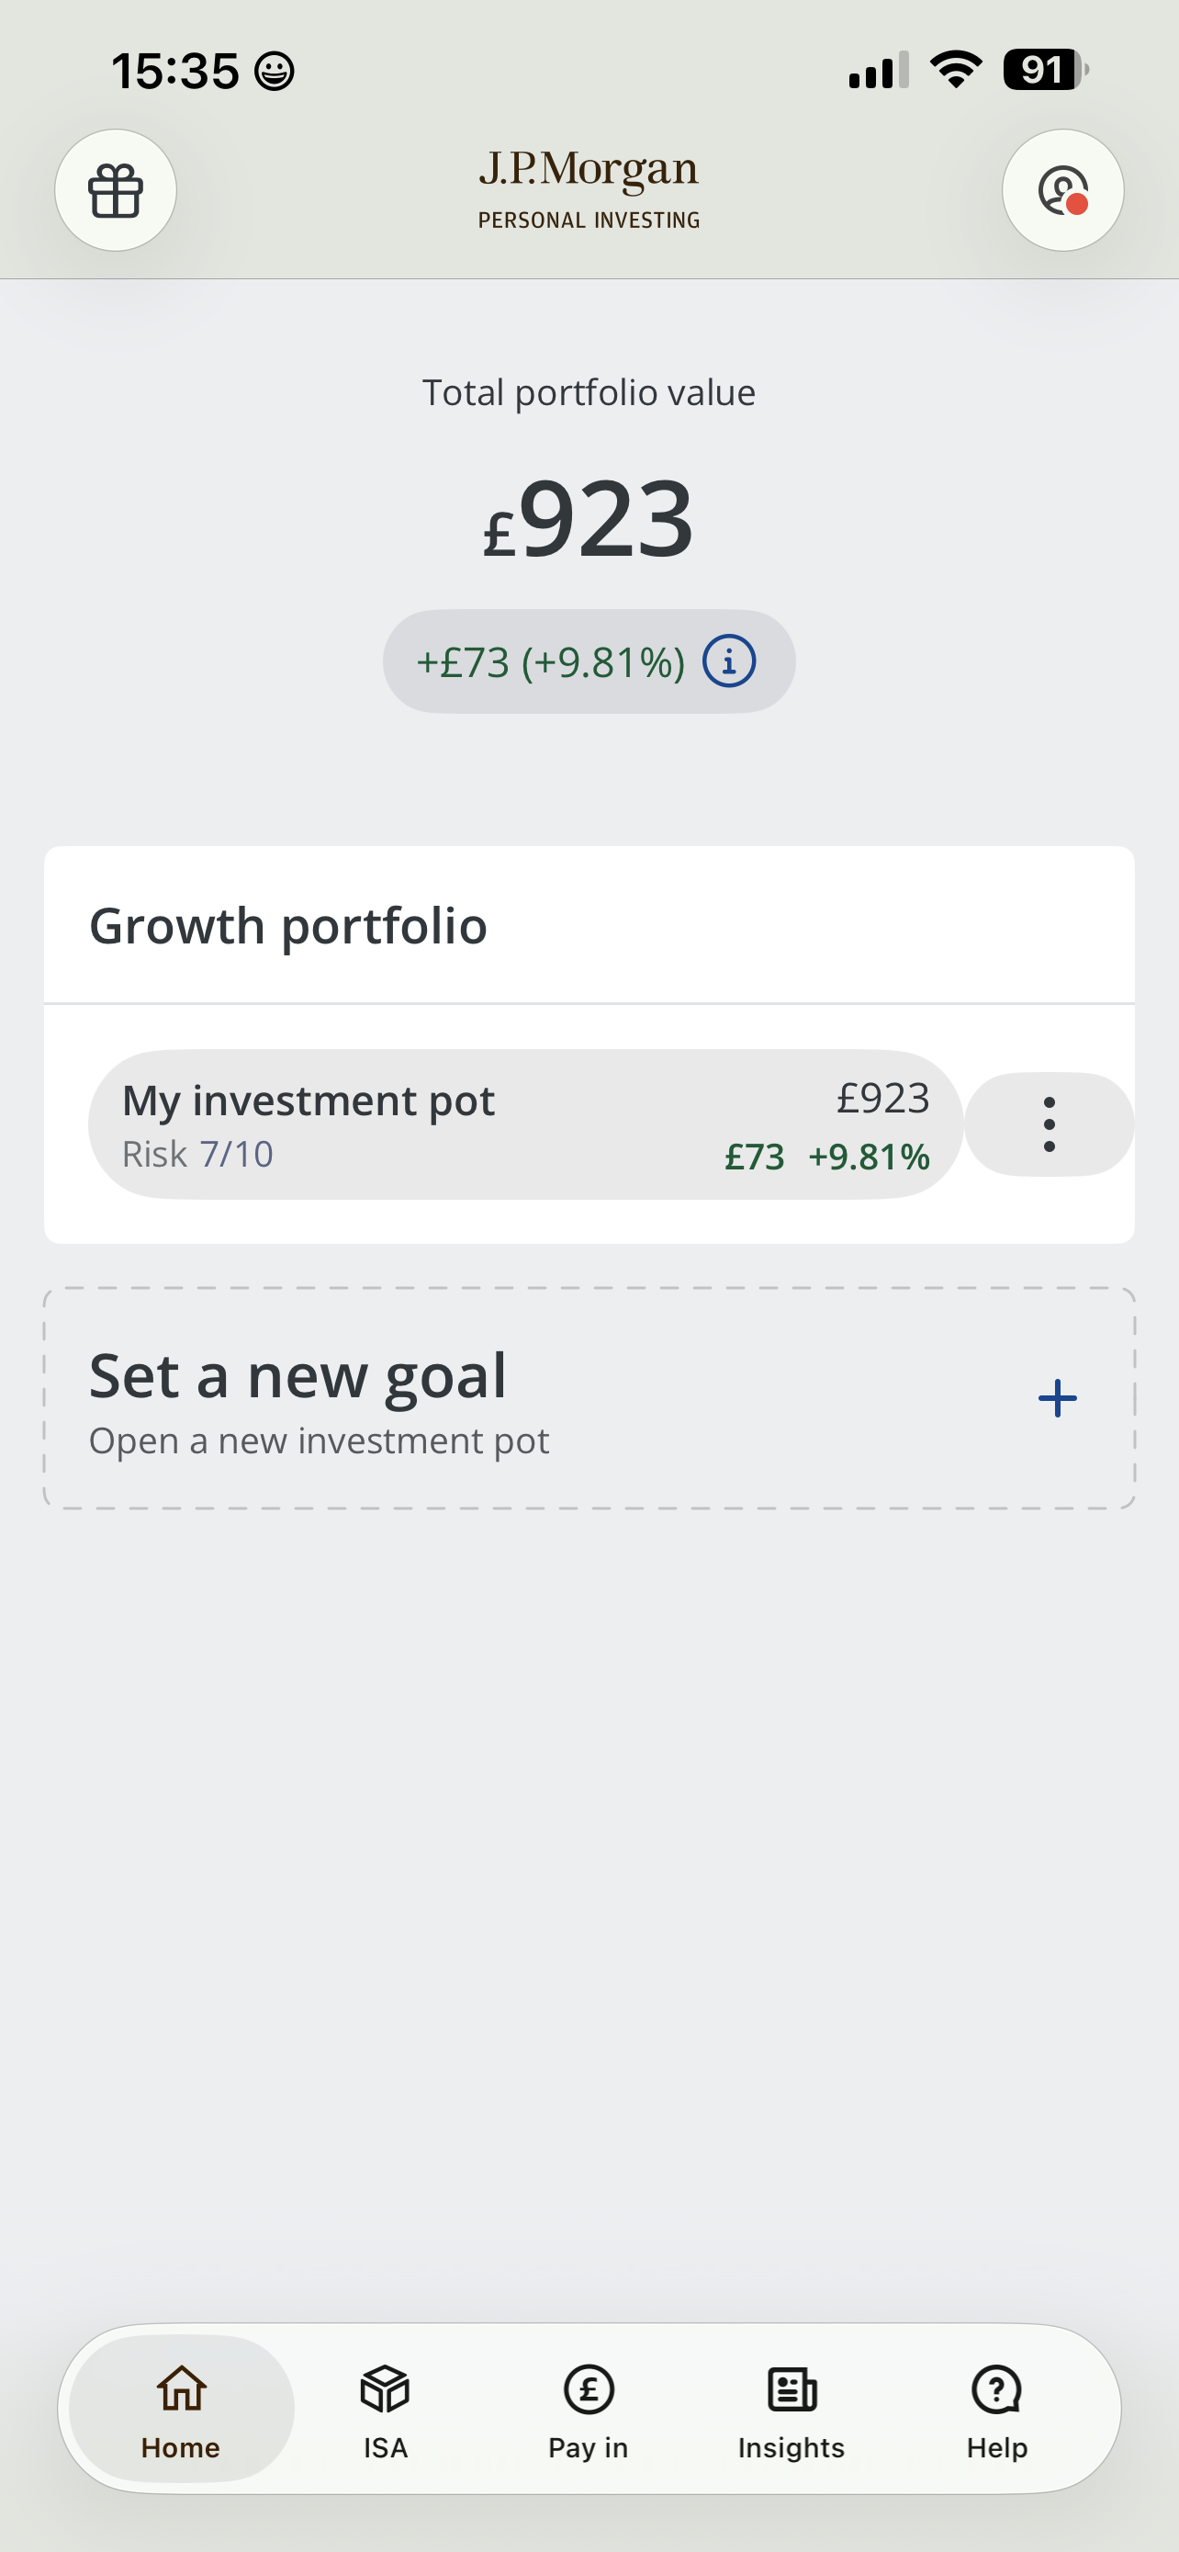Tap Open a new investment pot text
1179x2552 pixels.
point(319,1441)
